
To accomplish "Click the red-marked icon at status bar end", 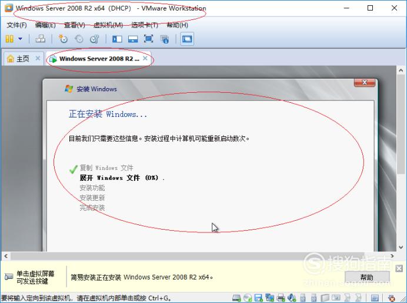I will [x=392, y=298].
